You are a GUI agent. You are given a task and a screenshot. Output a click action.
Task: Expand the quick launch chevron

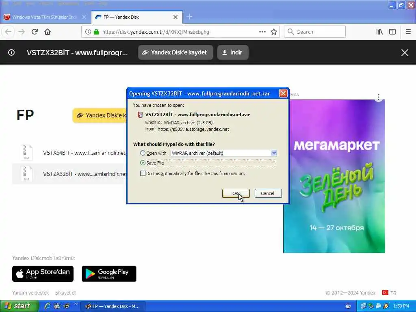tap(76, 304)
